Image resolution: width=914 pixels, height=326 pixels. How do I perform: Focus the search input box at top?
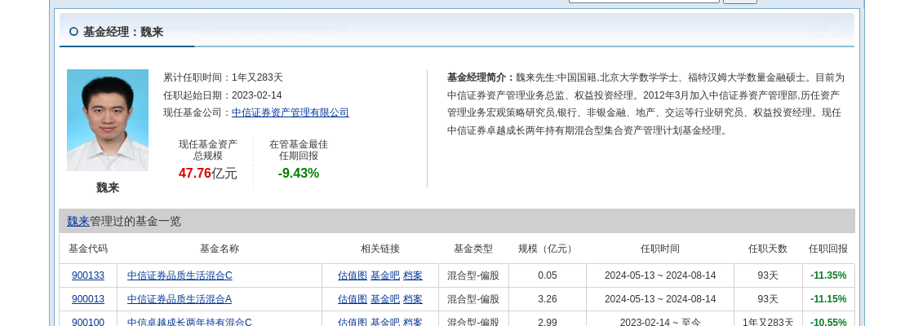644,1
